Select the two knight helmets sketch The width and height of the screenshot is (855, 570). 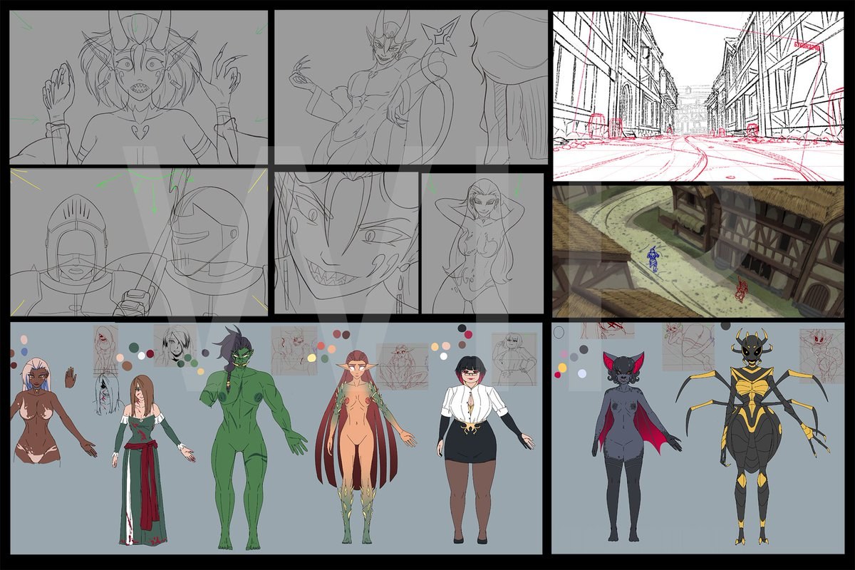(x=138, y=242)
